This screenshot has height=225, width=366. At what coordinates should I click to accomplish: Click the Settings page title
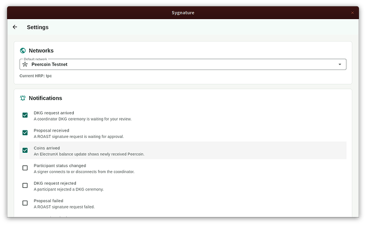(38, 27)
